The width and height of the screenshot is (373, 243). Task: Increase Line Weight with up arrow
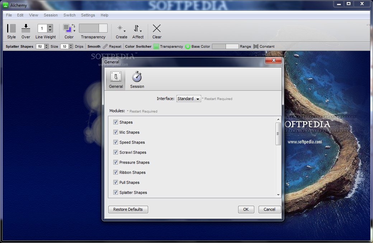[x=50, y=26]
